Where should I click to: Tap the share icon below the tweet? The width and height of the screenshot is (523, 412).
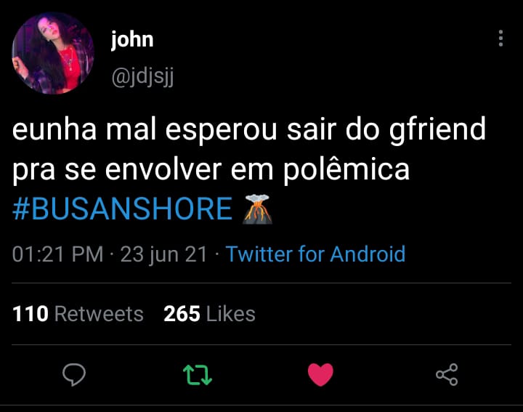447,374
